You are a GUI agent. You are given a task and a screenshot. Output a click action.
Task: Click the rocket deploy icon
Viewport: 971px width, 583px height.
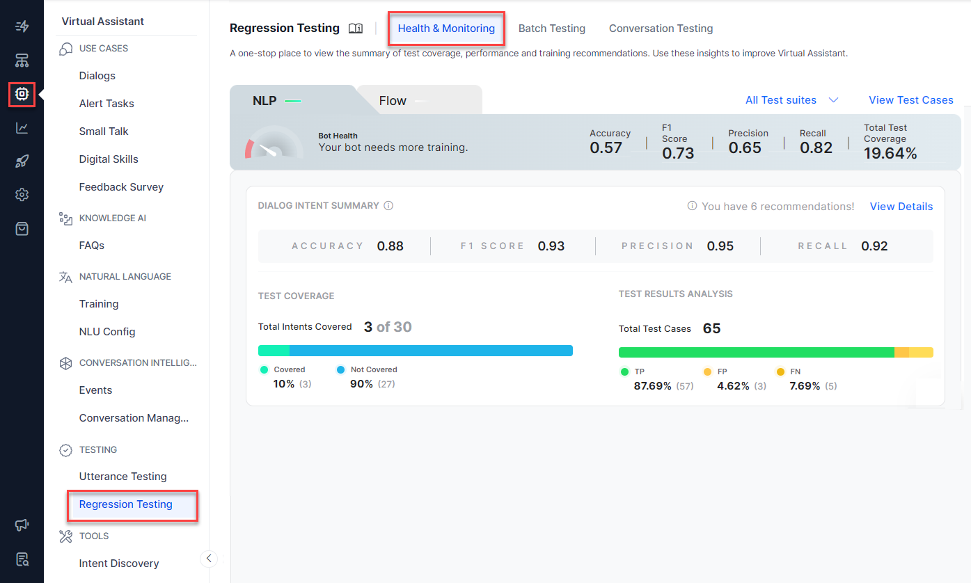coord(22,161)
